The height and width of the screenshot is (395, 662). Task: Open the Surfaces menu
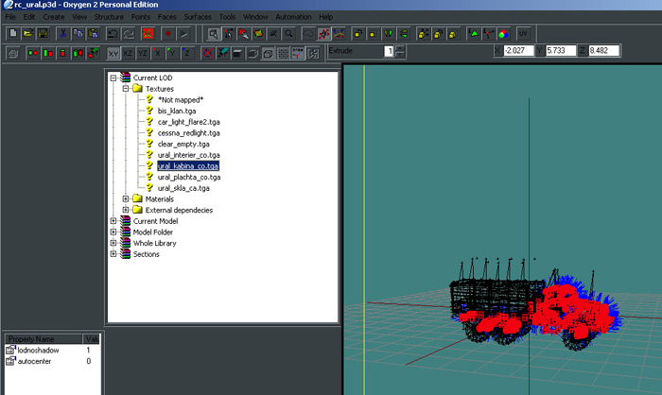click(197, 17)
